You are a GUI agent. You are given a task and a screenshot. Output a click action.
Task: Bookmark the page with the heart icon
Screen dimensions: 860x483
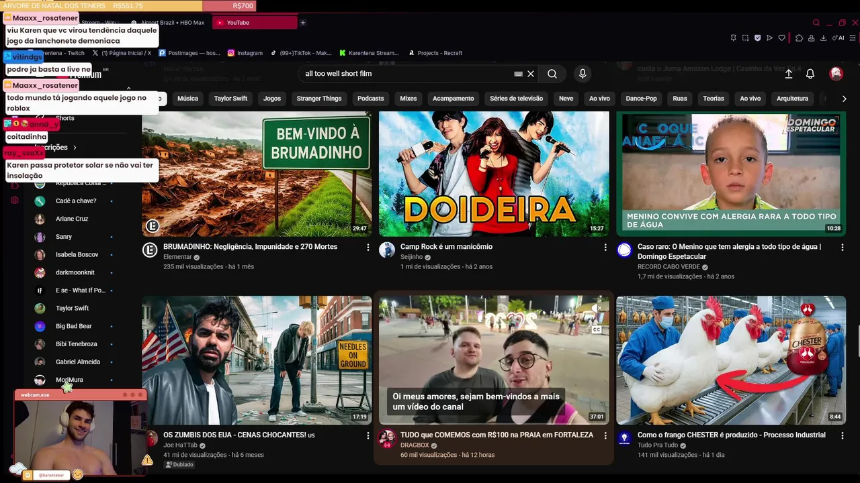point(781,38)
